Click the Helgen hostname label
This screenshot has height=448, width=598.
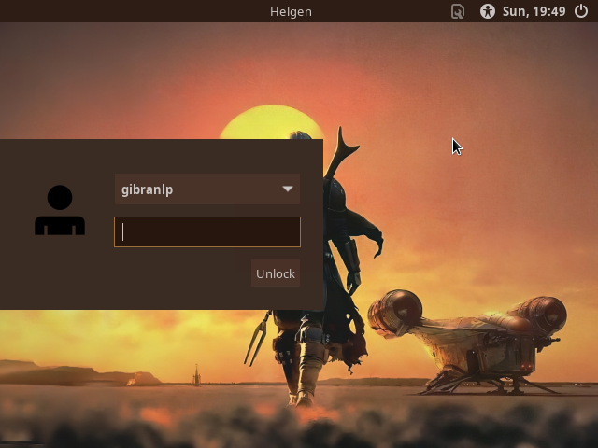tap(291, 12)
